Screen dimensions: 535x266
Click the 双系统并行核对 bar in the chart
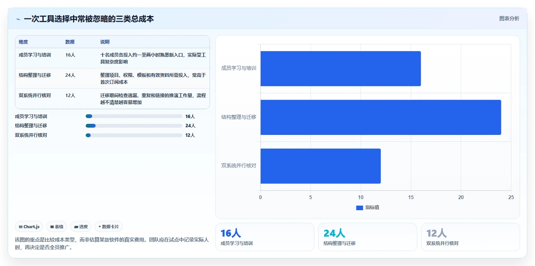coord(321,166)
